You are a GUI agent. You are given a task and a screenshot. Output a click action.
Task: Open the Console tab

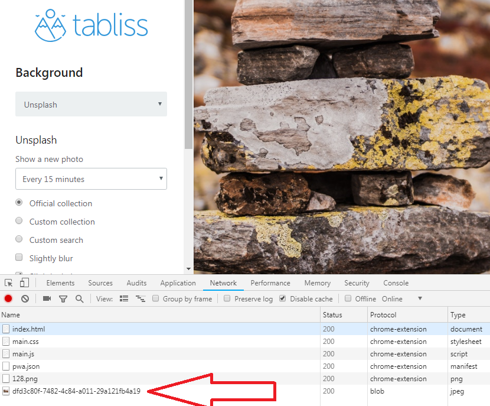tap(396, 282)
